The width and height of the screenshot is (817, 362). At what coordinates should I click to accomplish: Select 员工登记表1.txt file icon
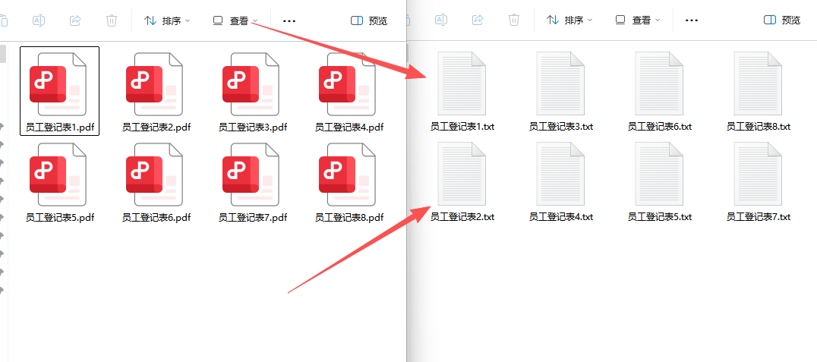[462, 83]
